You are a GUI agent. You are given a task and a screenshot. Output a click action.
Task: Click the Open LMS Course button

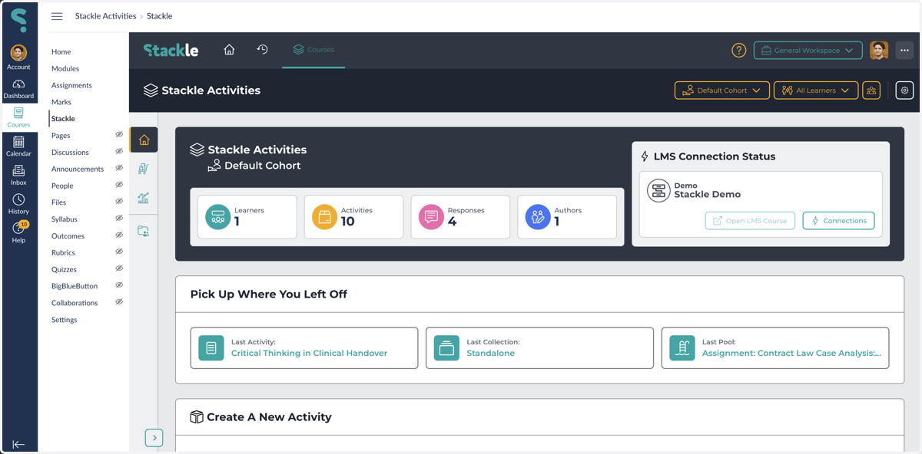click(750, 221)
